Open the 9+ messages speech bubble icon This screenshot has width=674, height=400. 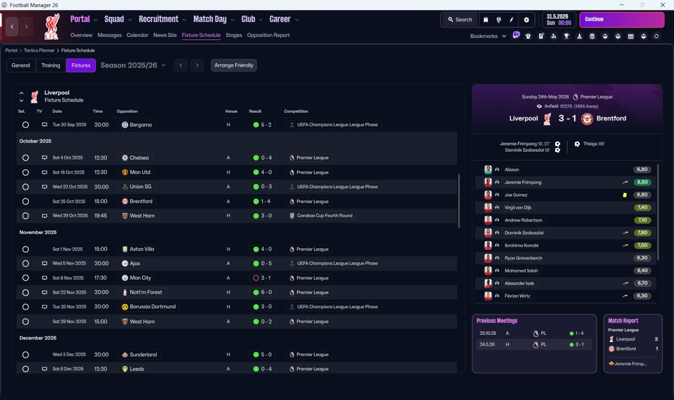coord(516,35)
